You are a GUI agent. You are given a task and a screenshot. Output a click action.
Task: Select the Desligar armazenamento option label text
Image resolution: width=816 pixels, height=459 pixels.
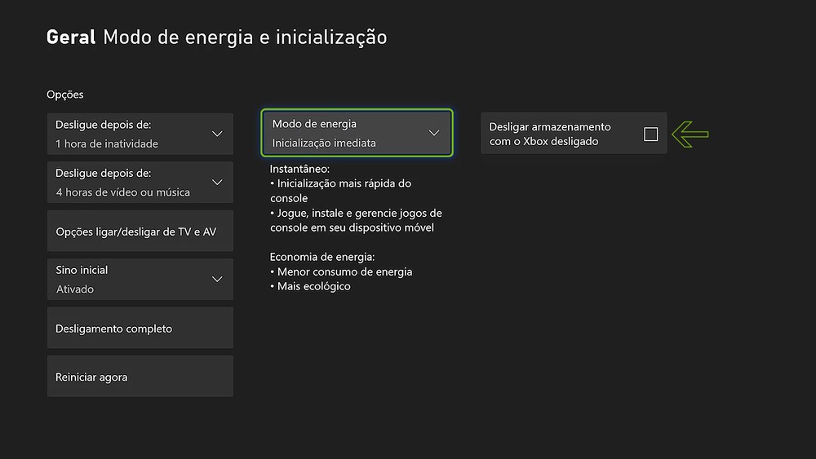550,134
